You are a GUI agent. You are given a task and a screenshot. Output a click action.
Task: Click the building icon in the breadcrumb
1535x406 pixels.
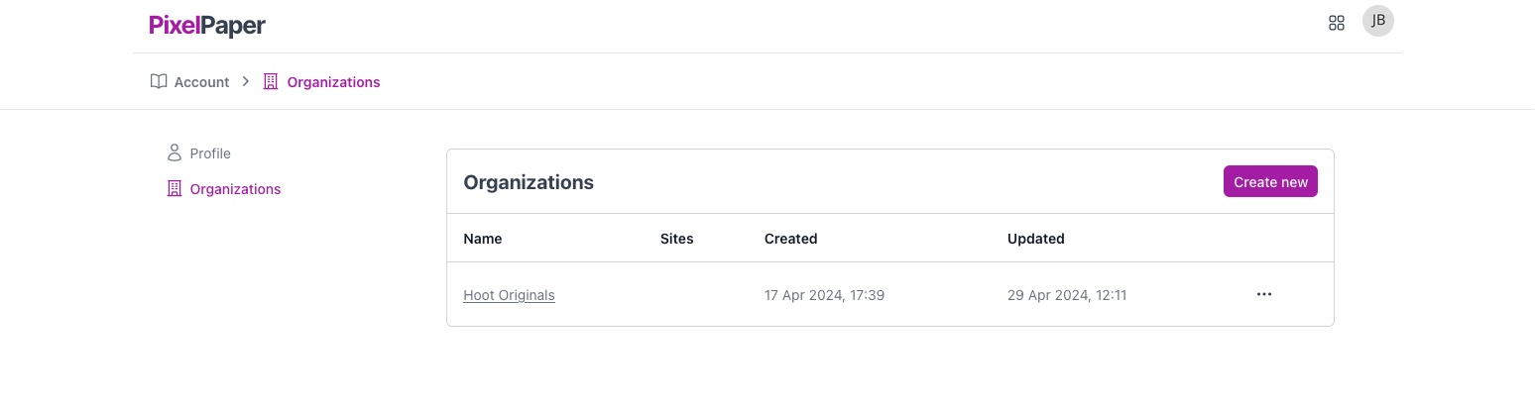(x=271, y=82)
